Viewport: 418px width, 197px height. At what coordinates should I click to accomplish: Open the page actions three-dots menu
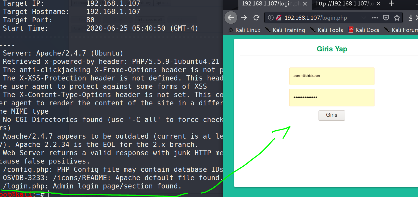(x=375, y=18)
